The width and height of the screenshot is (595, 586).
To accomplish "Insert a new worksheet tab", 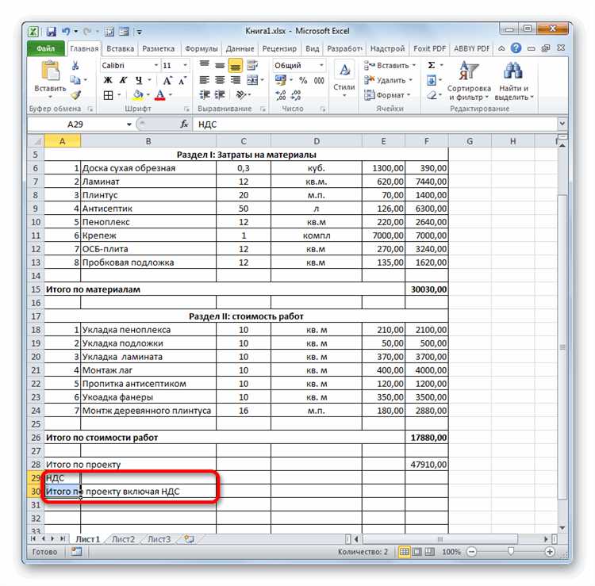I will coord(189,539).
